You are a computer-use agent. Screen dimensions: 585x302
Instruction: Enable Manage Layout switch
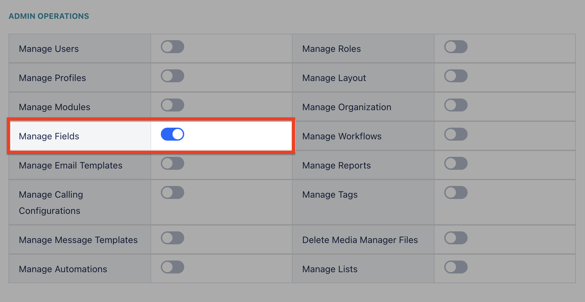pyautogui.click(x=456, y=76)
